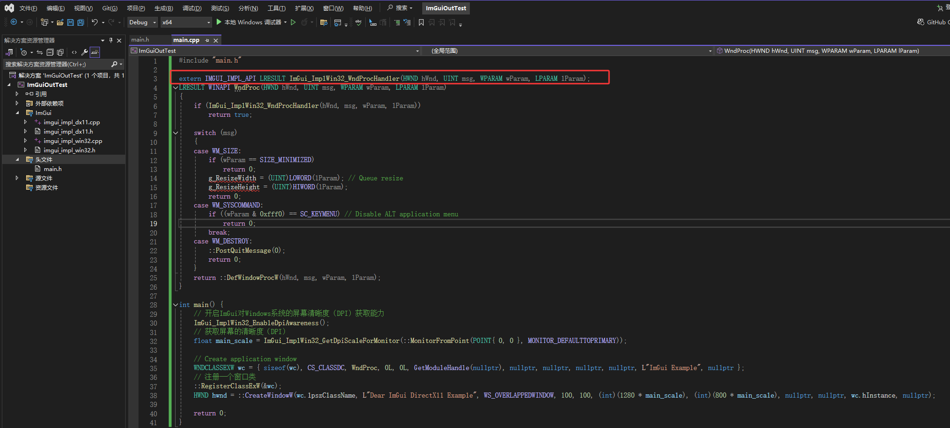Open the global scope (全局范围) dropdown
Image resolution: width=950 pixels, height=428 pixels.
[x=568, y=50]
